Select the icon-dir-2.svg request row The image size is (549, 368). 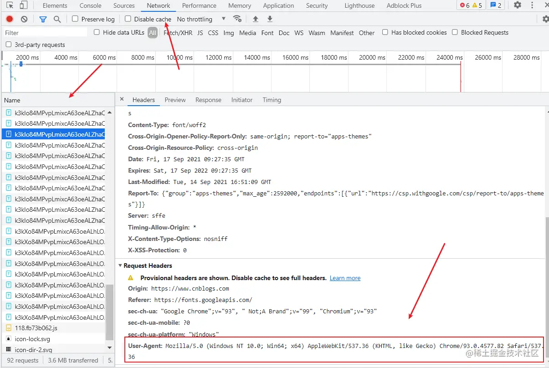tap(54, 350)
